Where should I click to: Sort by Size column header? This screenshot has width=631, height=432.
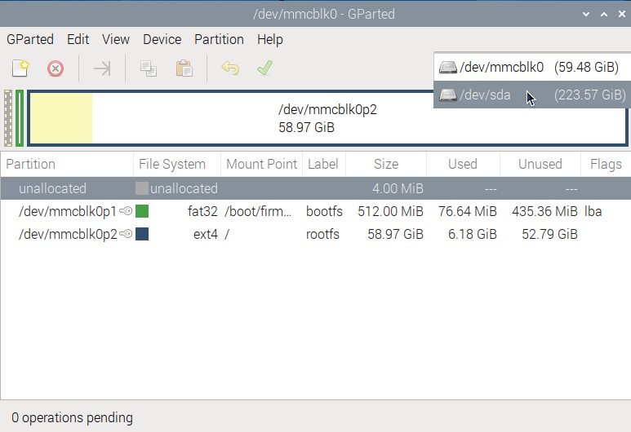click(386, 164)
